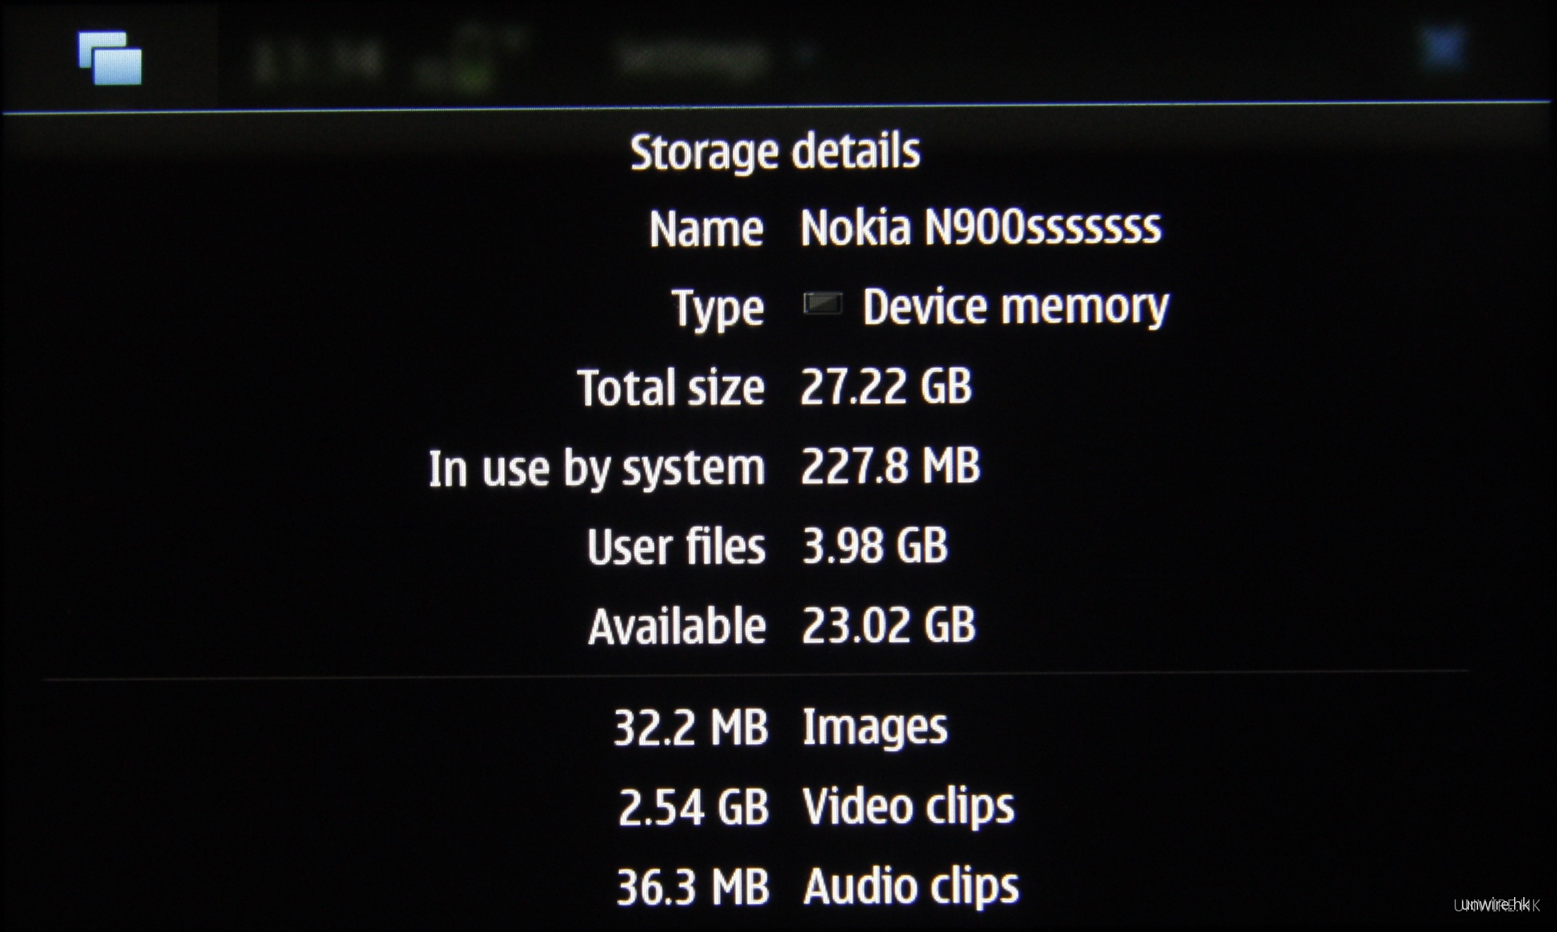Viewport: 1557px width, 932px height.
Task: Select the Device memory type text
Action: [x=1015, y=308]
